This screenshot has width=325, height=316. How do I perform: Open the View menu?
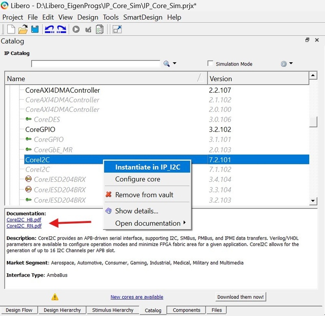click(x=65, y=17)
